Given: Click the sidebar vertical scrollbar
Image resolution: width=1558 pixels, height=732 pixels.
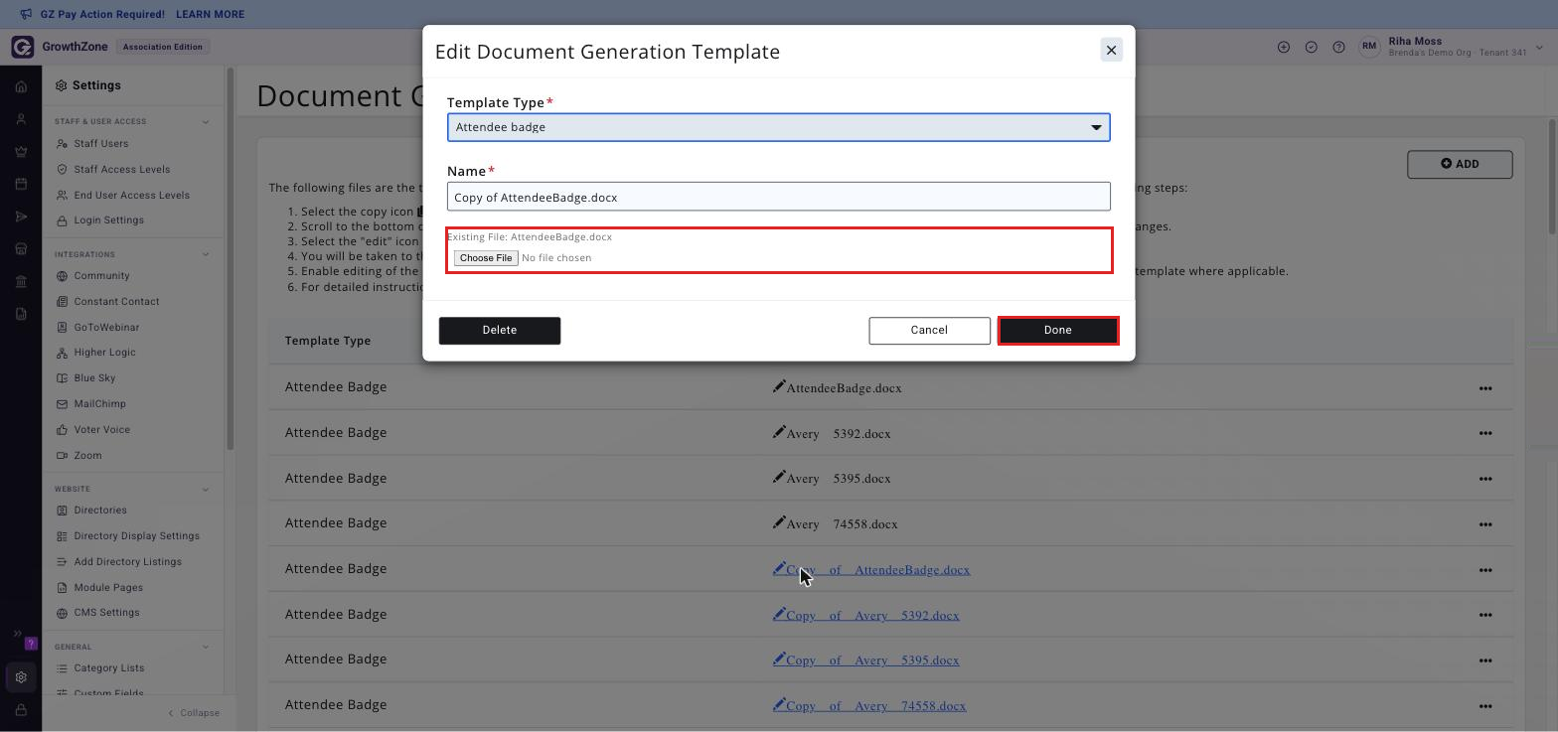Looking at the screenshot, I should 231,258.
